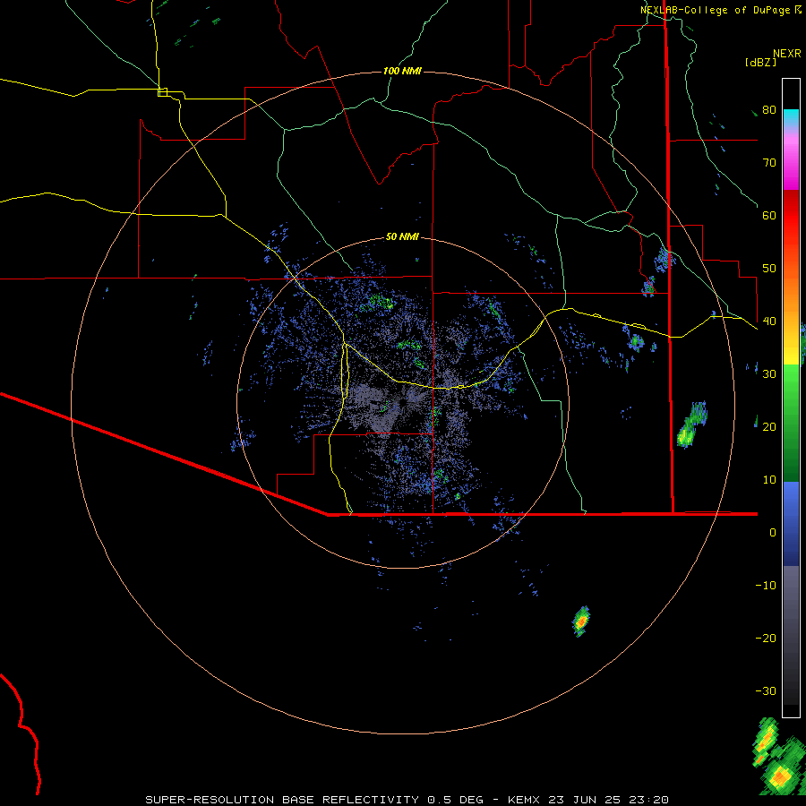Select the "30" value on the dBZ scale
Viewport: 806px width, 806px height.
point(769,374)
